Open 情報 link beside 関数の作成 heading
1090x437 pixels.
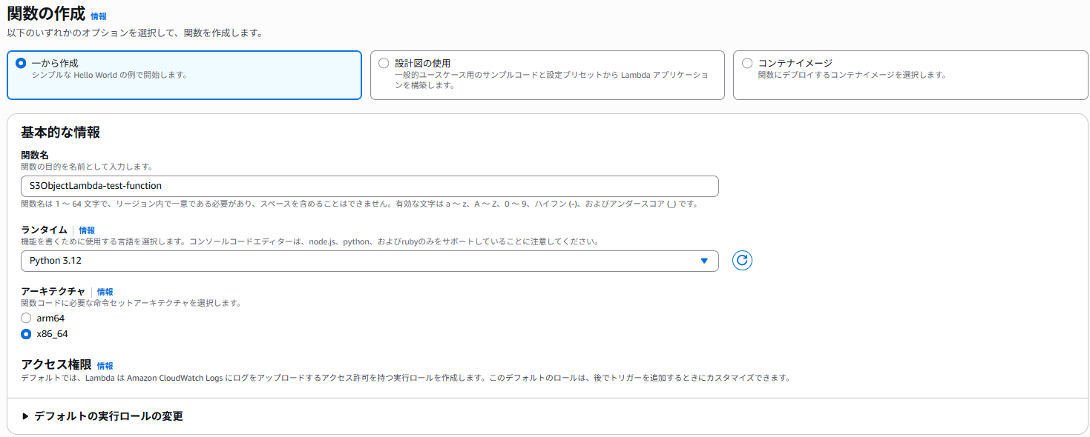(x=98, y=16)
